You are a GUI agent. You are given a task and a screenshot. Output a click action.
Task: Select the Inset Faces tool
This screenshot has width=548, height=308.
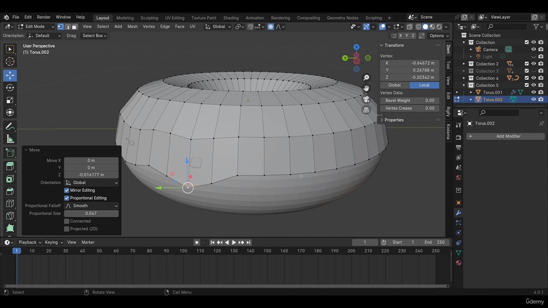coord(10,179)
